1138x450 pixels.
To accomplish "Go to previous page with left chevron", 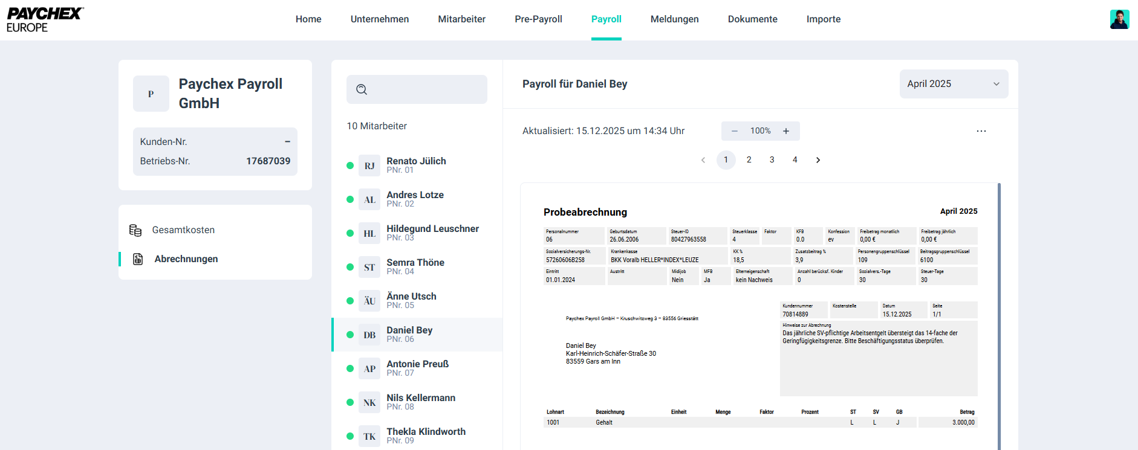I will click(x=703, y=160).
